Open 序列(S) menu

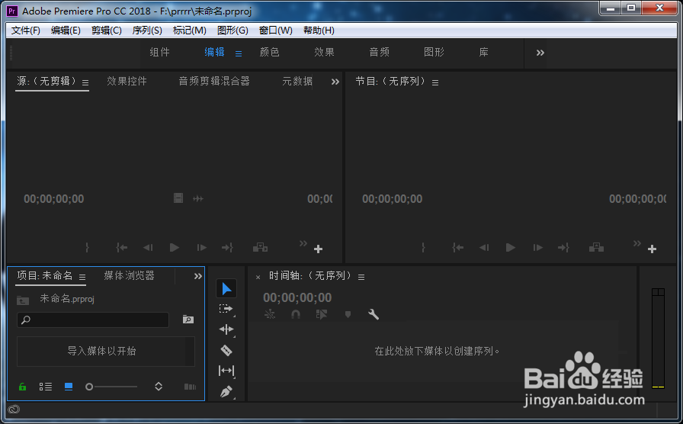click(x=147, y=31)
